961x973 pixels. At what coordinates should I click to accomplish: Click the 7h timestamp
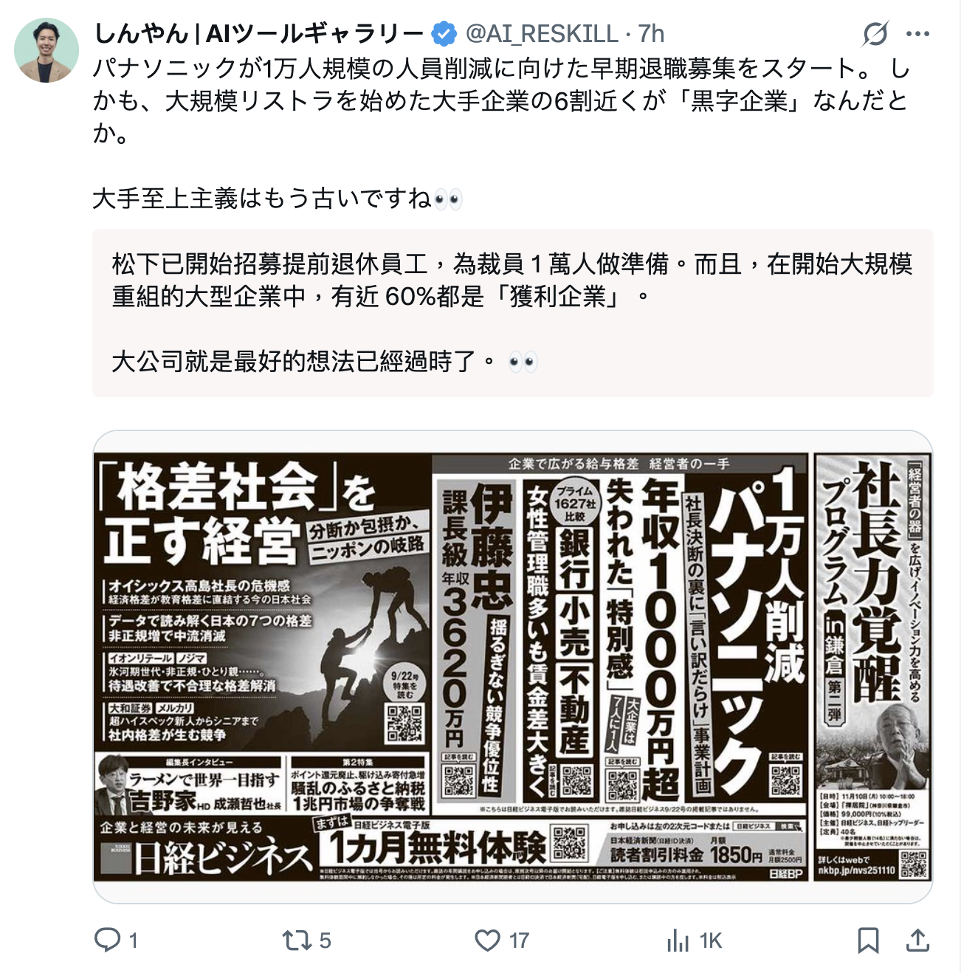651,34
